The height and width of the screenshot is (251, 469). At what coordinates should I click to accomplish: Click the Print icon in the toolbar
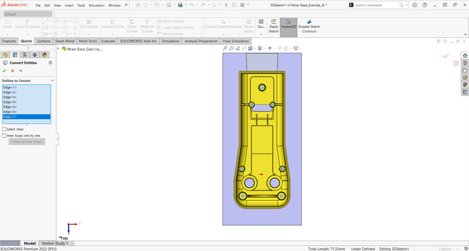tap(180, 5)
